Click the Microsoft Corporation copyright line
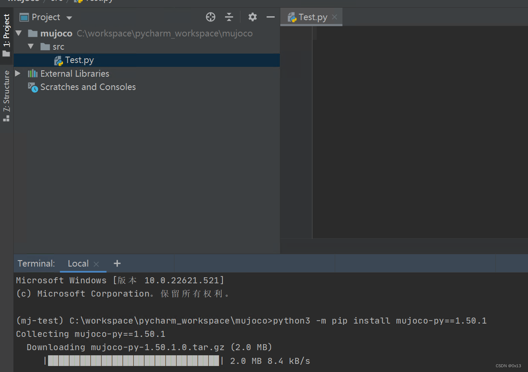Screen dimensions: 528x372 tap(123, 294)
